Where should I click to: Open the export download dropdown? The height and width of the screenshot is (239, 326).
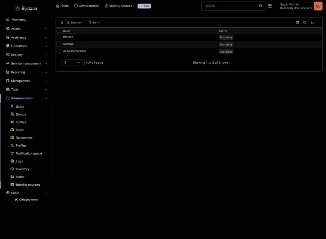tap(313, 22)
